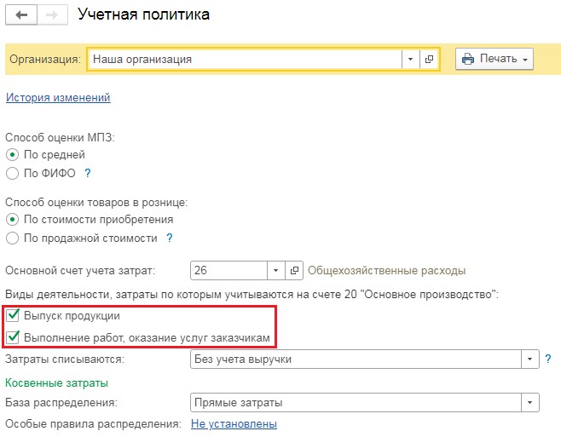Open account 26 details with the open icon

pyautogui.click(x=295, y=271)
